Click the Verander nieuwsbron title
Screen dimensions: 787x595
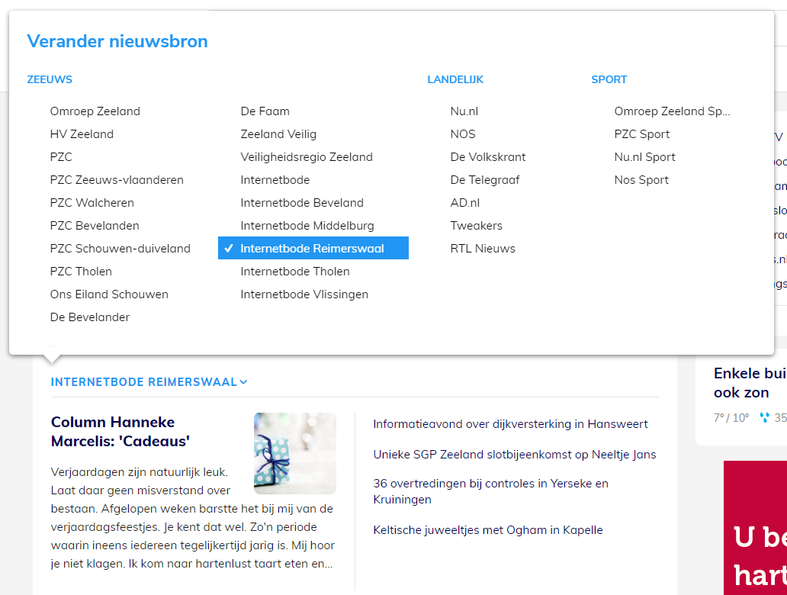[117, 41]
